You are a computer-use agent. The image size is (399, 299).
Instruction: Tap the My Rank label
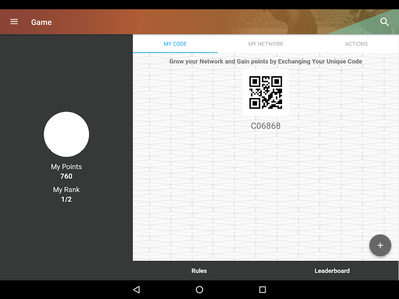[66, 189]
